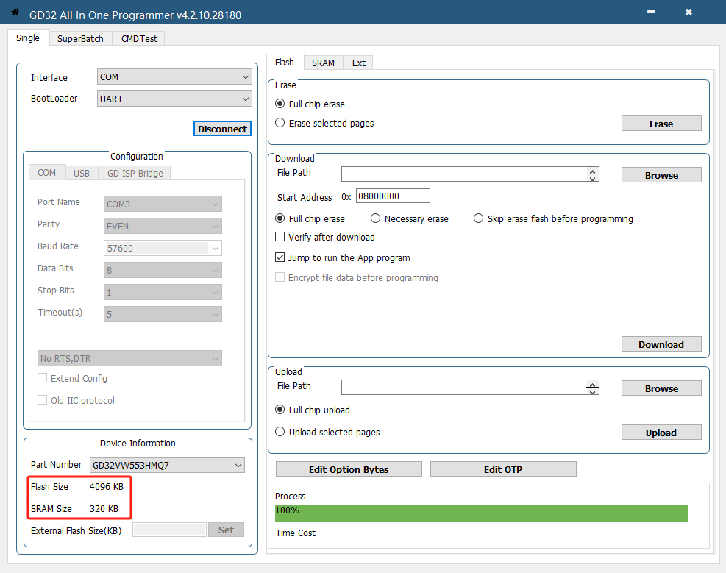Click the green Process progress bar
Image resolution: width=726 pixels, height=573 pixels.
coord(481,513)
